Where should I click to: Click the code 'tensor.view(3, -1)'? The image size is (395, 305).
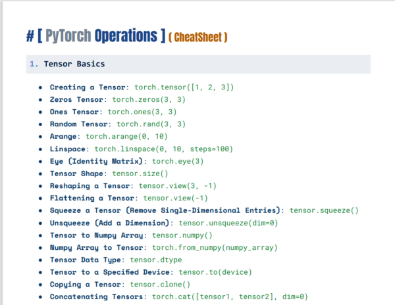[x=178, y=186]
